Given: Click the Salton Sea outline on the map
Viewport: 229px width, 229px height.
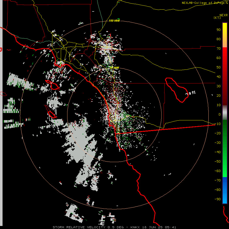Looking at the screenshot, I should (x=177, y=90).
